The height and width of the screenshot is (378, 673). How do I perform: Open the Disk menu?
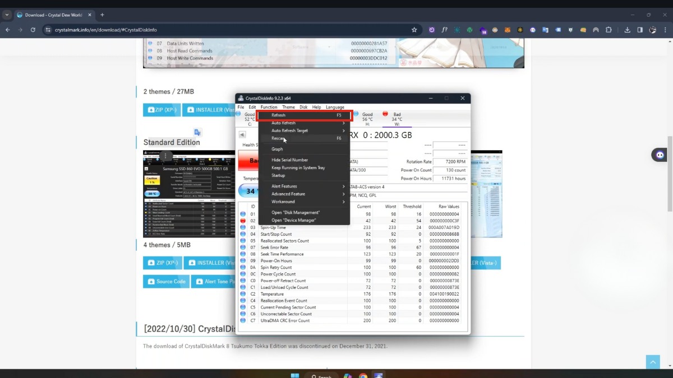tap(303, 107)
